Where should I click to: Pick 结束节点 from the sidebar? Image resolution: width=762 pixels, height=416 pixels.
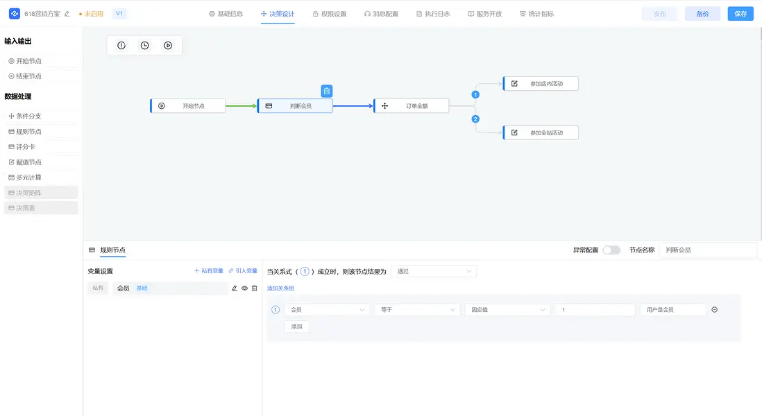click(41, 76)
